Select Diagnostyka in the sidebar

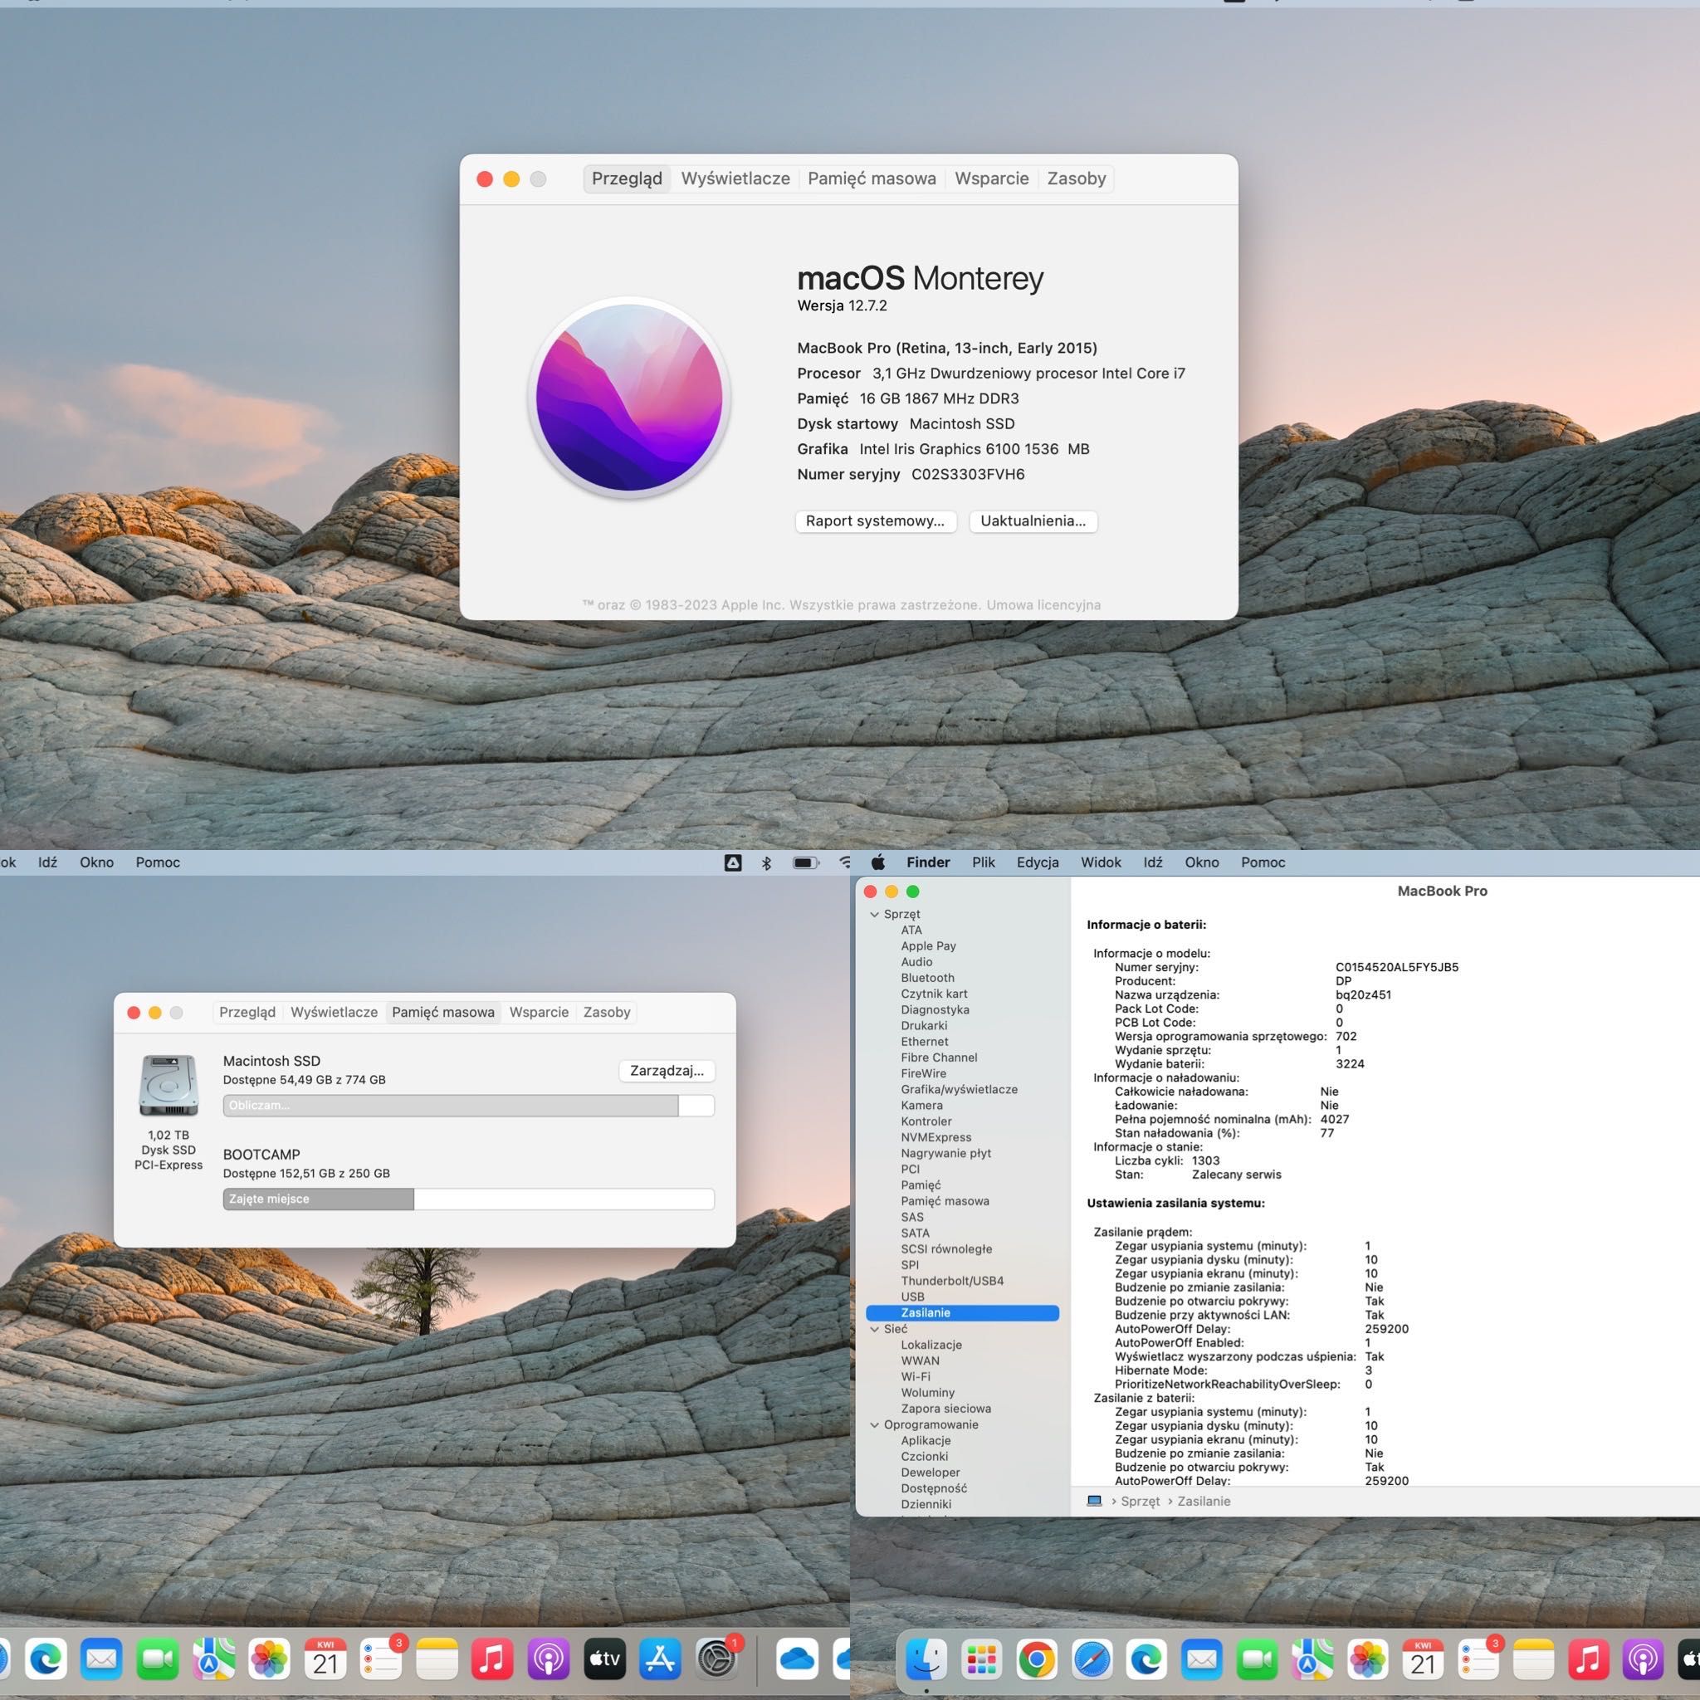pyautogui.click(x=935, y=1009)
